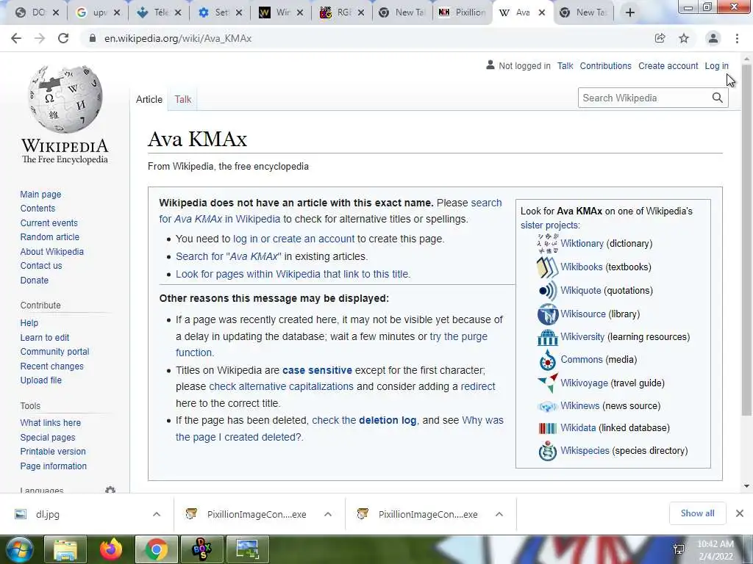This screenshot has width=753, height=564.
Task: Switch to the Settings browser tab
Action: (x=215, y=13)
